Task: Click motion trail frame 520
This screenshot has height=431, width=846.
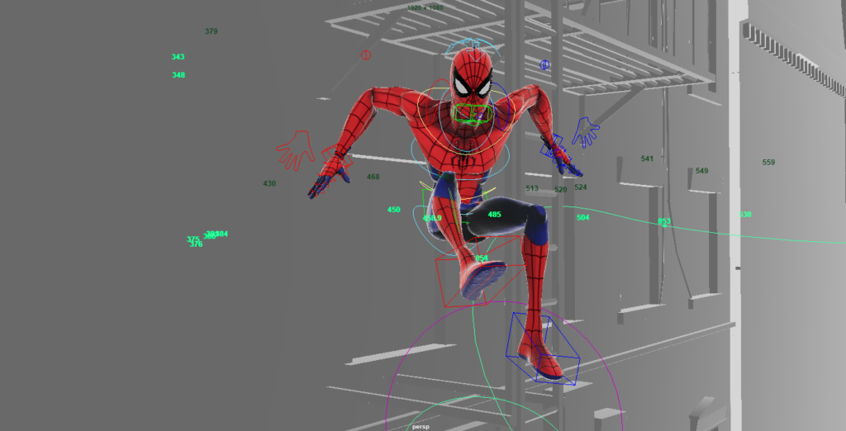Action: [561, 190]
